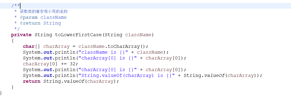Click the private keyword

click(x=21, y=35)
